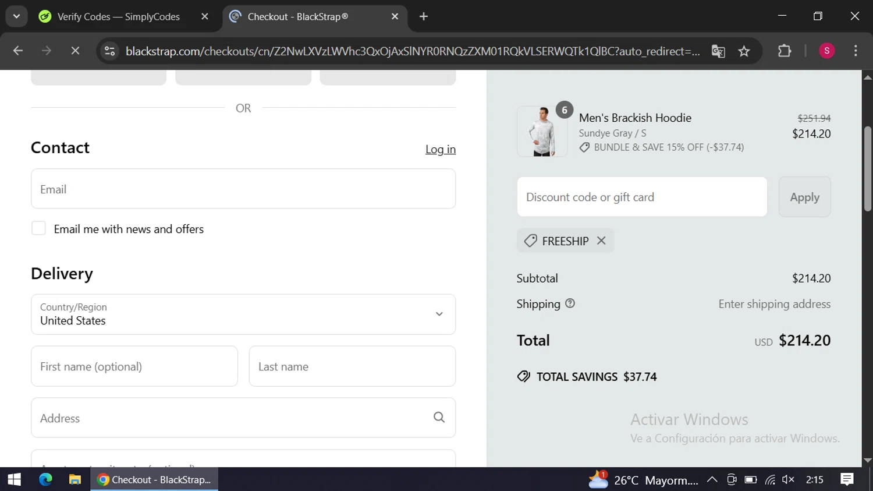The image size is (873, 491).
Task: Select the Checkout - BlackStrap tab
Action: (298, 17)
